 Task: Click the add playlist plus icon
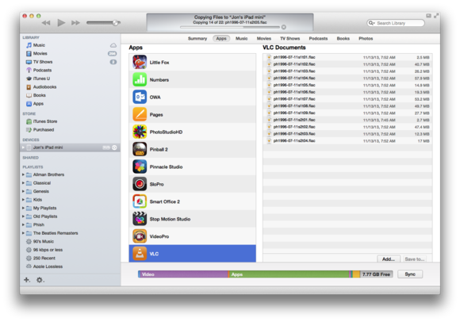[x=27, y=280]
